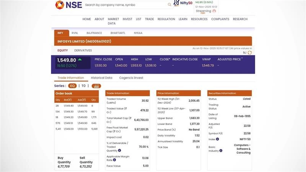This screenshot has height=172, width=306.
Task: Switch to the DERIVATIVES segment
Action: pos(83,50)
